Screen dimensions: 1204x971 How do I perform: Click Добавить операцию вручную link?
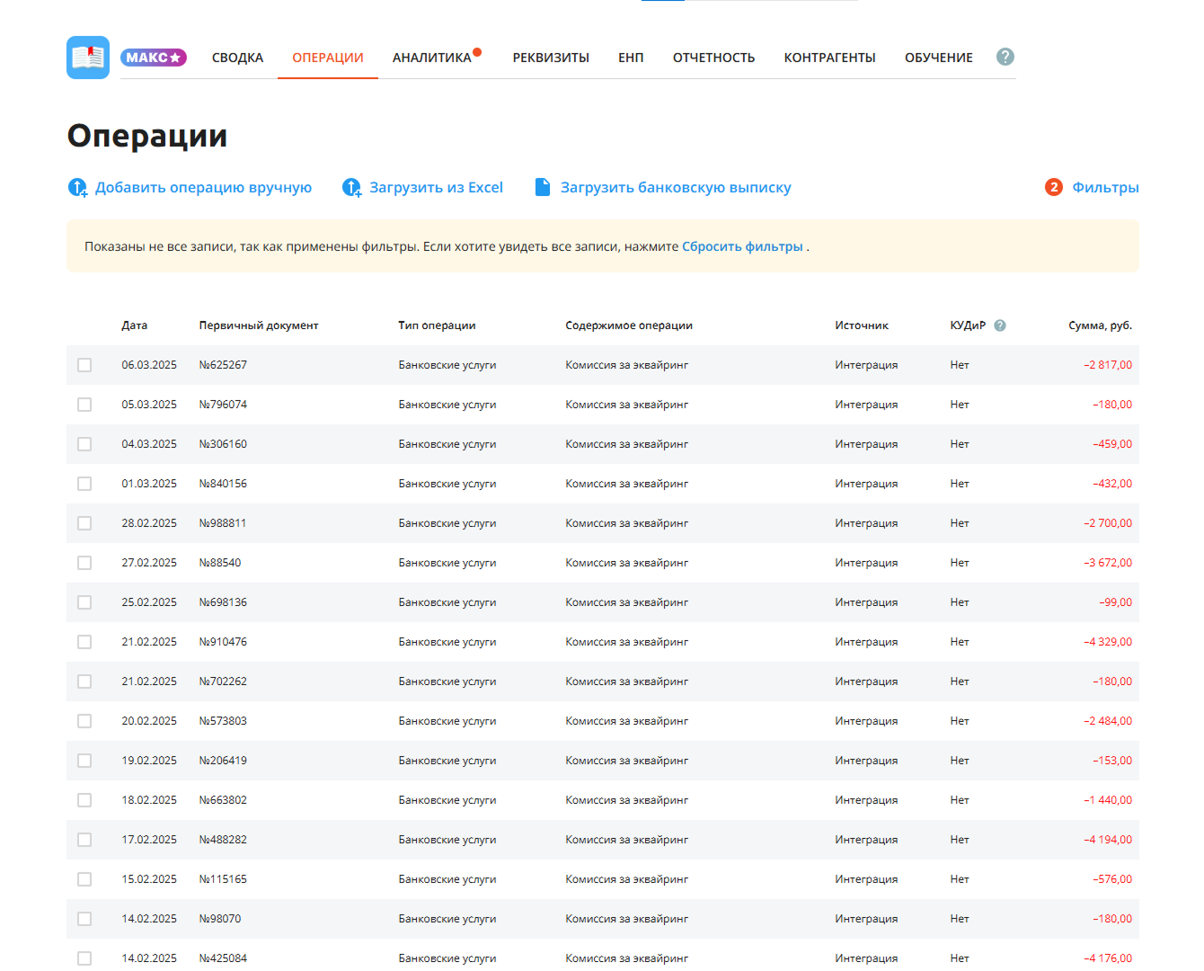click(203, 187)
